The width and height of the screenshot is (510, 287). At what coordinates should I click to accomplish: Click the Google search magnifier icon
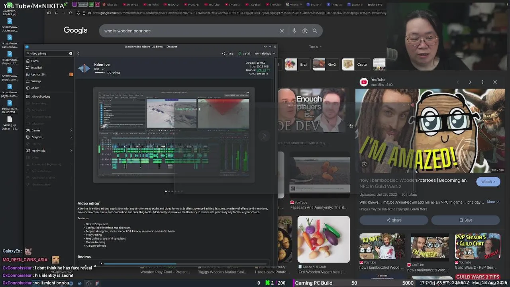(x=315, y=31)
